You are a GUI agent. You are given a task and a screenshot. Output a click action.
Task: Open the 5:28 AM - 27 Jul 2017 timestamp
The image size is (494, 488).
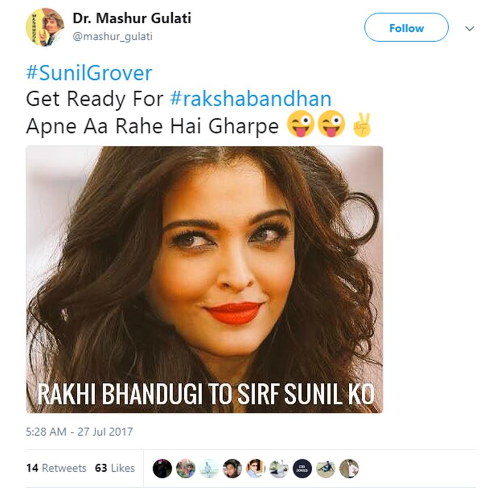[x=80, y=432]
